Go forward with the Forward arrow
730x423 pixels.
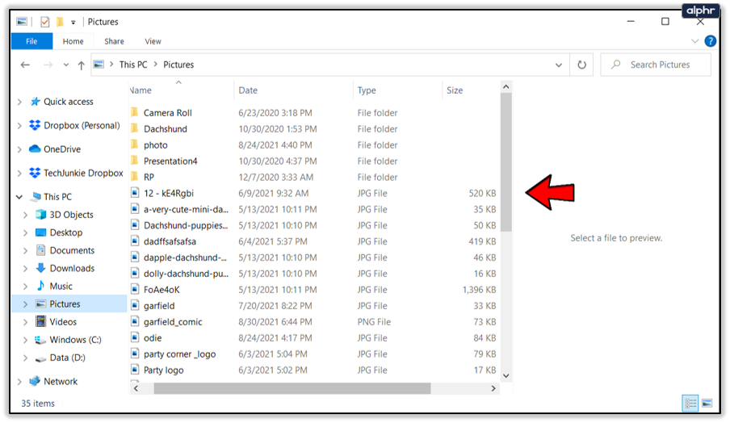[x=48, y=65]
